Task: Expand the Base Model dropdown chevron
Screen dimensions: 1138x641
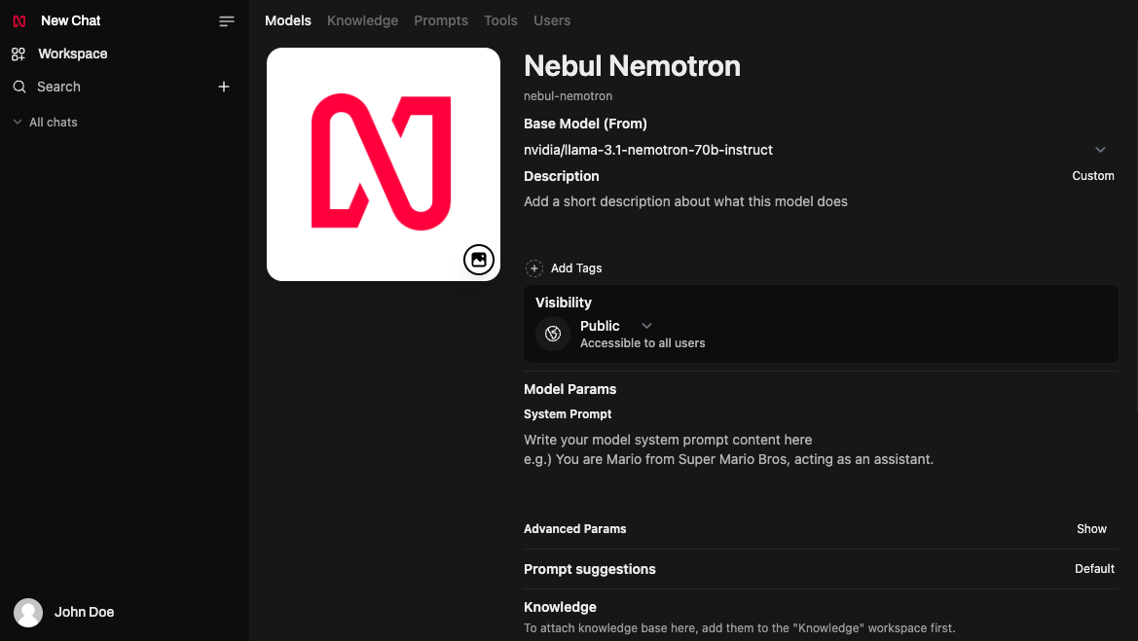Action: point(1100,150)
